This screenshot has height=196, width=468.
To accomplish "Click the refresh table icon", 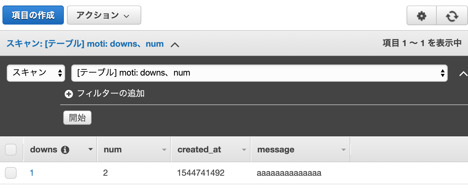I will tap(452, 16).
